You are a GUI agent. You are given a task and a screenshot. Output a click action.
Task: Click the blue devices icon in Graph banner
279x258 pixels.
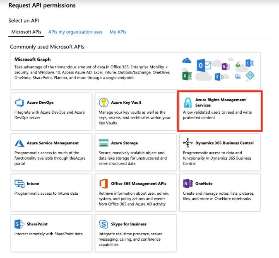tap(238, 76)
